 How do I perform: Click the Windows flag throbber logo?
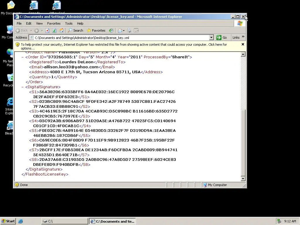(240, 23)
